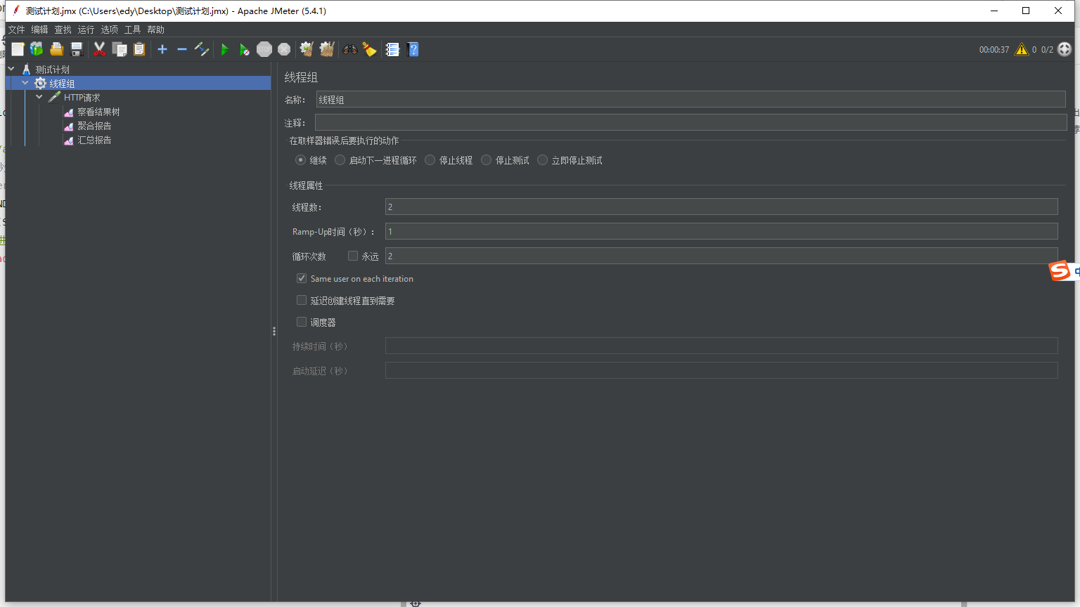
Task: Open a test plan file icon
Action: point(57,49)
